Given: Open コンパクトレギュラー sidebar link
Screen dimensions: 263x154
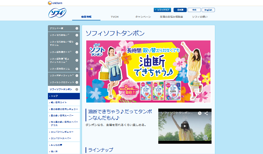Looking at the screenshot, I should tap(64, 132).
